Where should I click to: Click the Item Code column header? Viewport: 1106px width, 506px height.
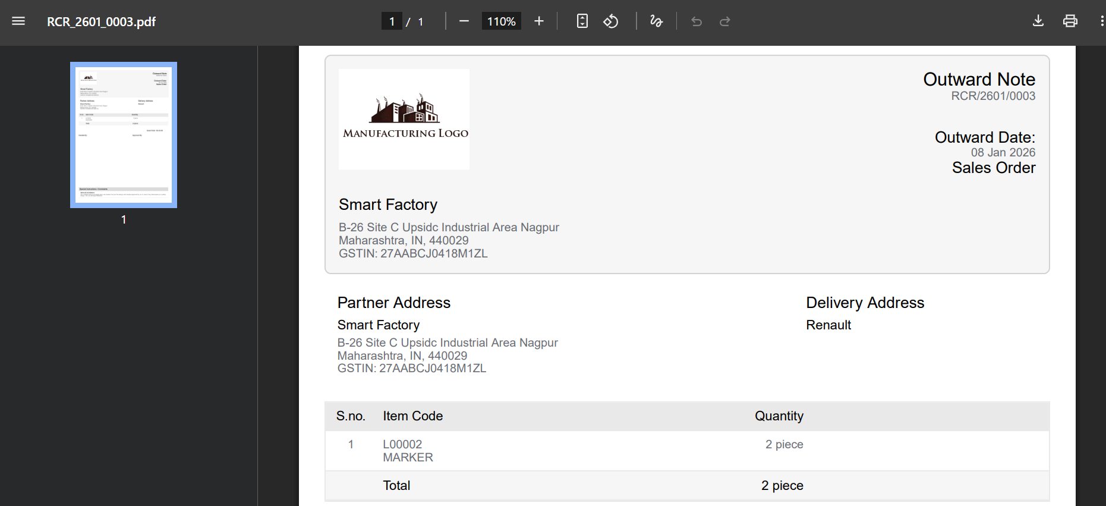coord(412,416)
